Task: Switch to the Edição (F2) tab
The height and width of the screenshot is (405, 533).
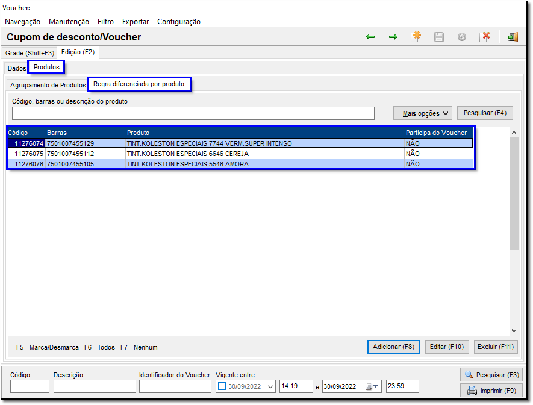Action: 78,52
